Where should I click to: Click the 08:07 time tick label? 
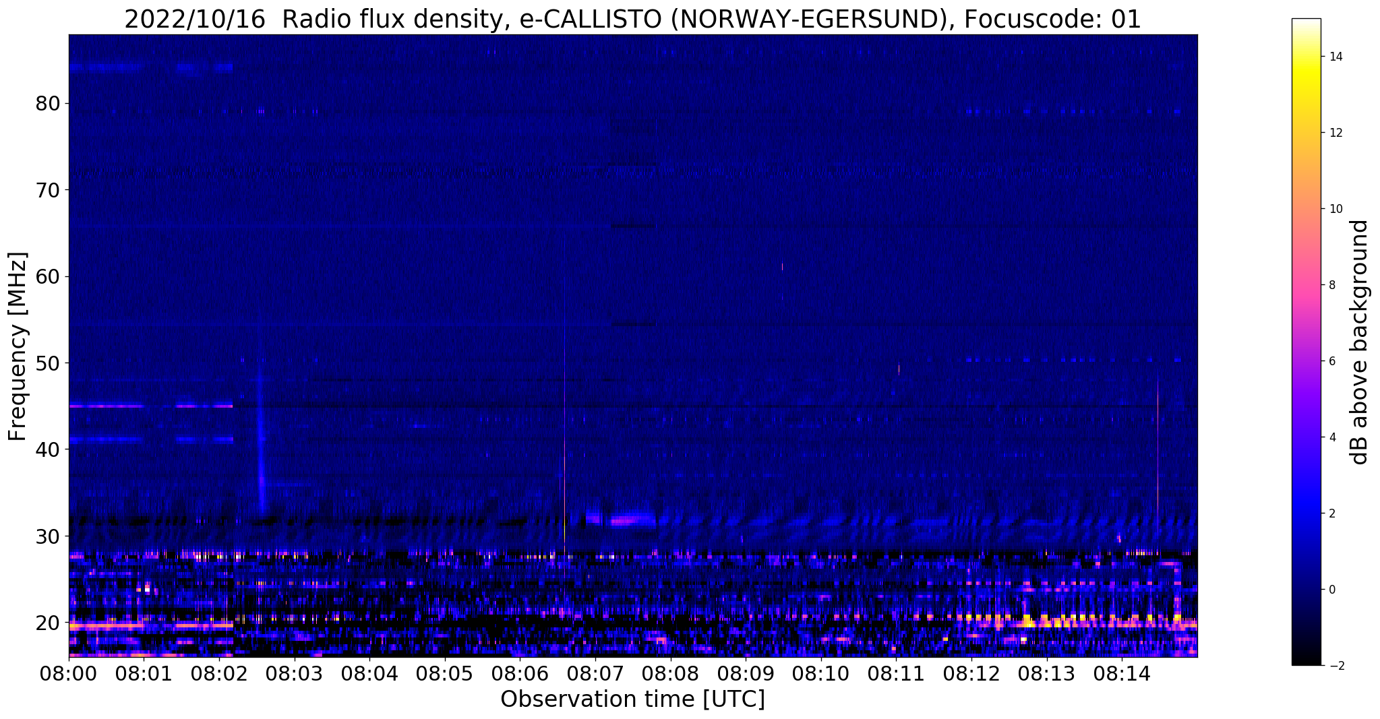click(x=595, y=673)
